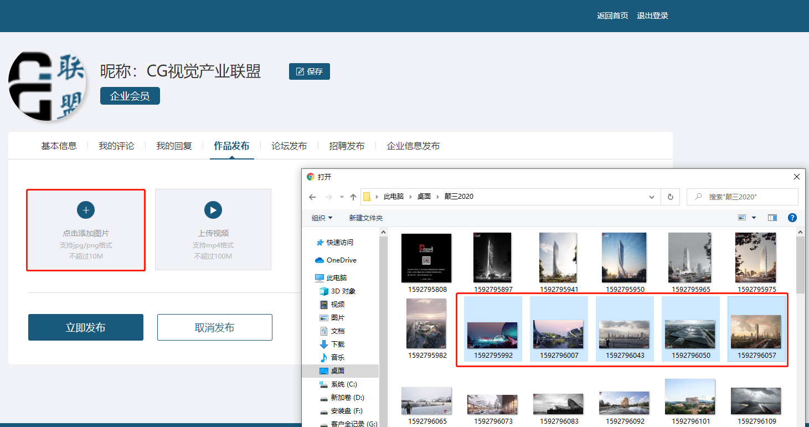This screenshot has height=427, width=809.
Task: Open the 招聘发布 tab
Action: tap(347, 146)
